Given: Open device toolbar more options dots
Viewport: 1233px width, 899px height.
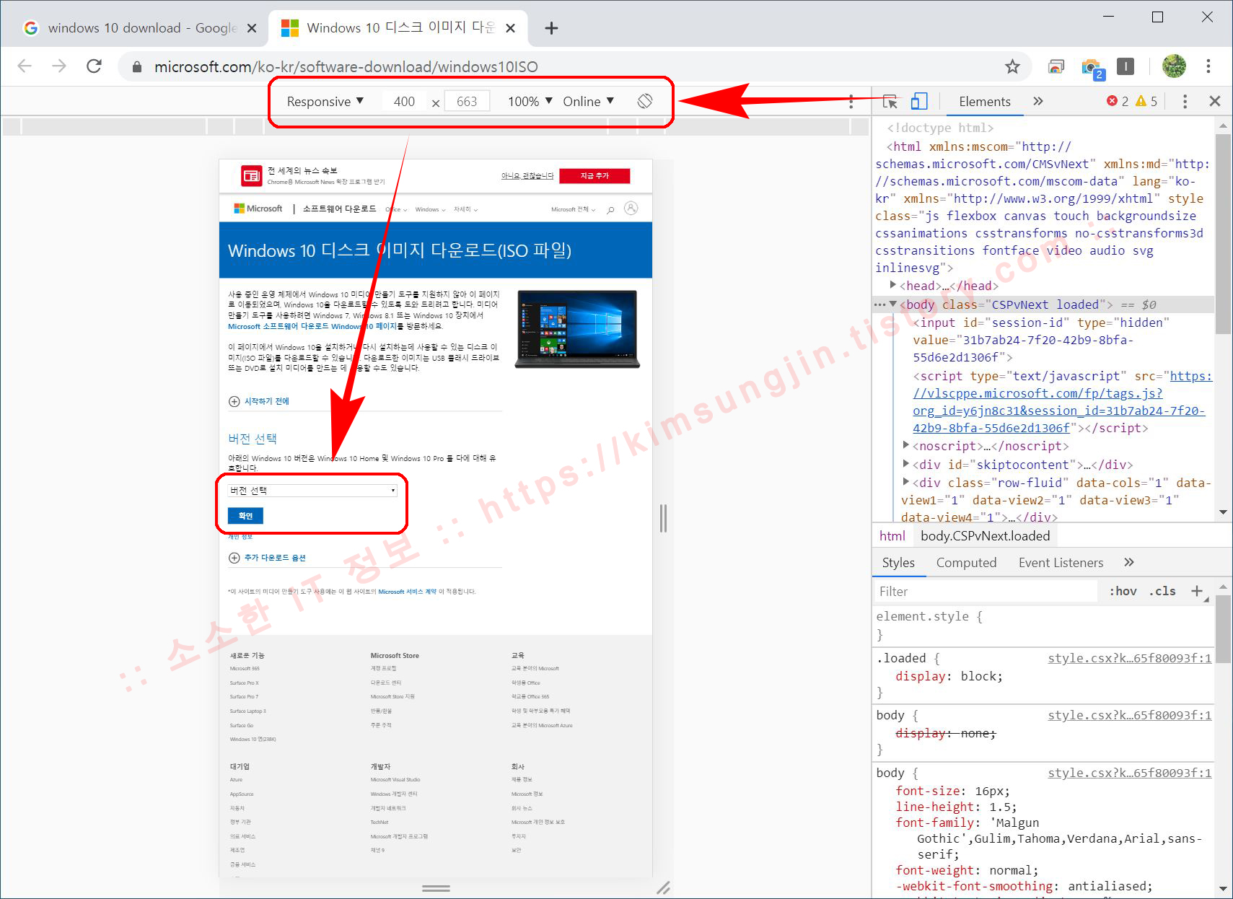Looking at the screenshot, I should point(851,102).
